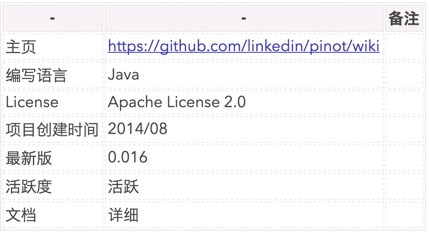Image resolution: width=429 pixels, height=233 pixels.
Task: Click the 2014/08 creation date cell
Action: click(x=138, y=129)
